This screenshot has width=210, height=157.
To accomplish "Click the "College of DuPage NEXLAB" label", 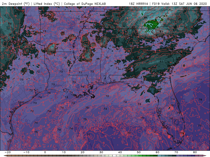I will click(85, 4).
